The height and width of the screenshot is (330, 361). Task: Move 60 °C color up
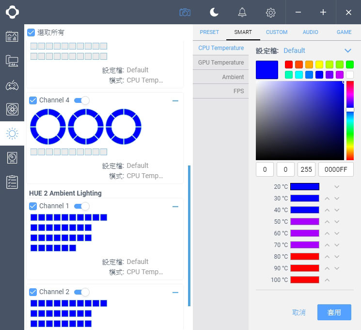pos(327,233)
